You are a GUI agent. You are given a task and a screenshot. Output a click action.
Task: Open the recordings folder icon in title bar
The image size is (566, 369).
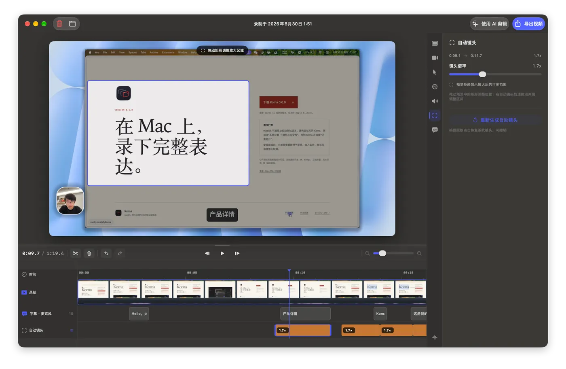point(73,24)
